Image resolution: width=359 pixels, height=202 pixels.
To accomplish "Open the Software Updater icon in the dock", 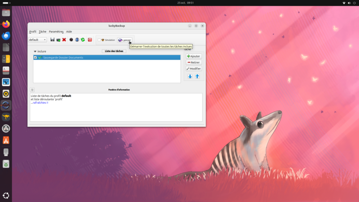I will tap(6, 128).
